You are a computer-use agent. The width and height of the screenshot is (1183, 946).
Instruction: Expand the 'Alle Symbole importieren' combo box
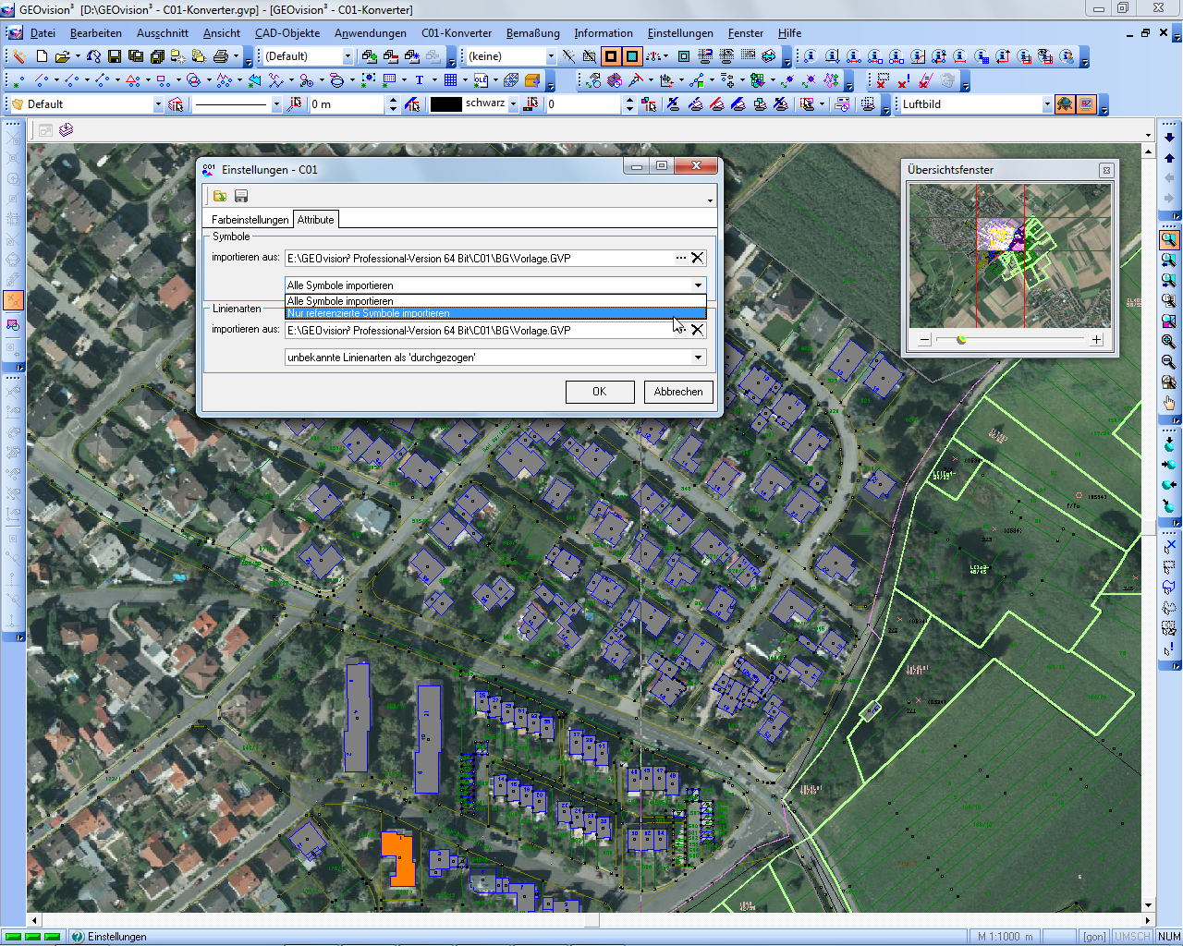pyautogui.click(x=698, y=285)
